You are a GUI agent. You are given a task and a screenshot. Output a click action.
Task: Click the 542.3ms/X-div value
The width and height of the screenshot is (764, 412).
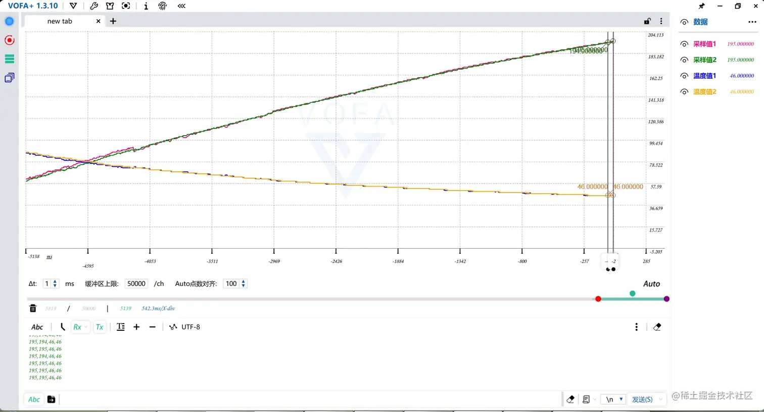pyautogui.click(x=158, y=308)
